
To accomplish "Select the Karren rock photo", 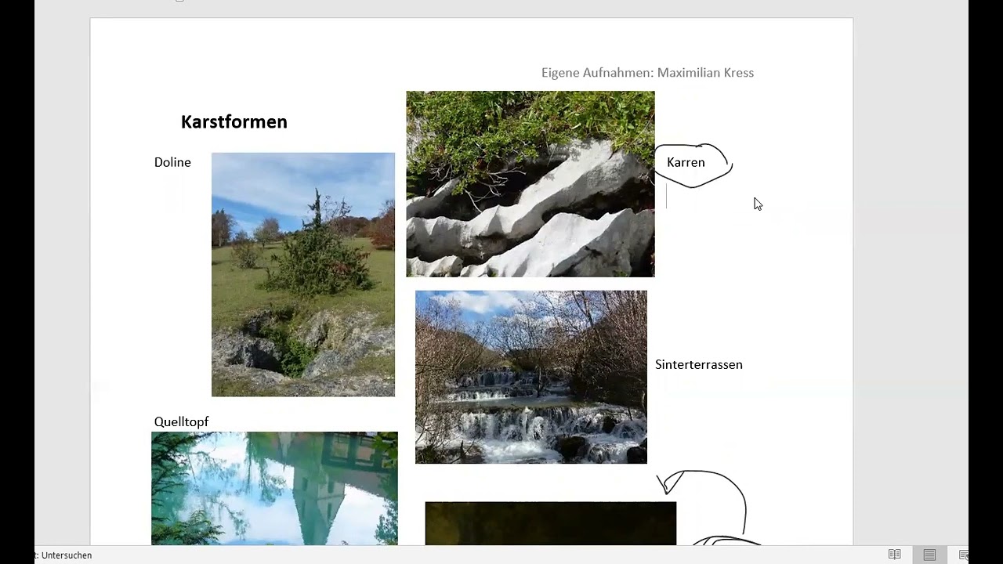I will [x=530, y=184].
